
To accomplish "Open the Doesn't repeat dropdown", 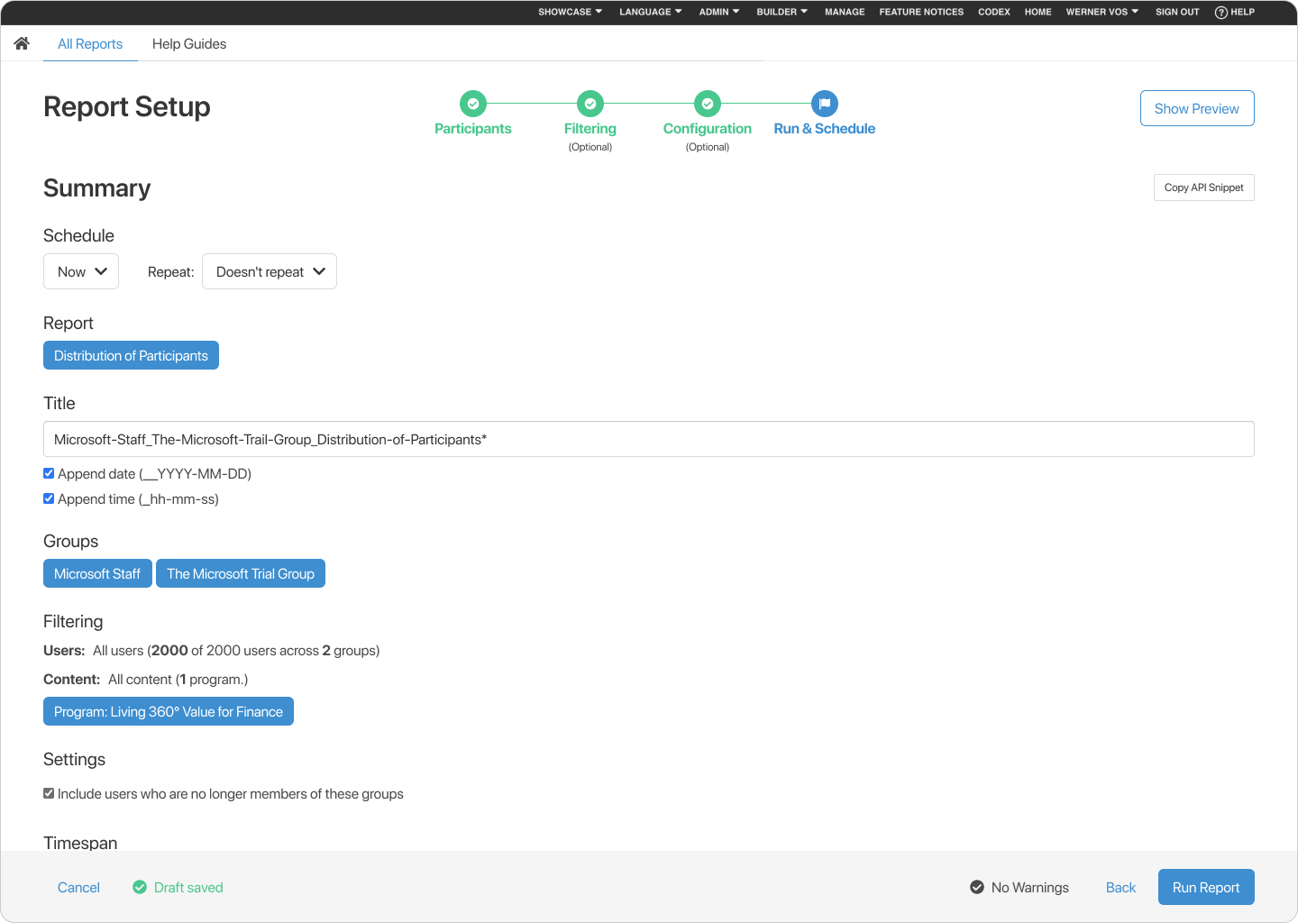I will 269,271.
